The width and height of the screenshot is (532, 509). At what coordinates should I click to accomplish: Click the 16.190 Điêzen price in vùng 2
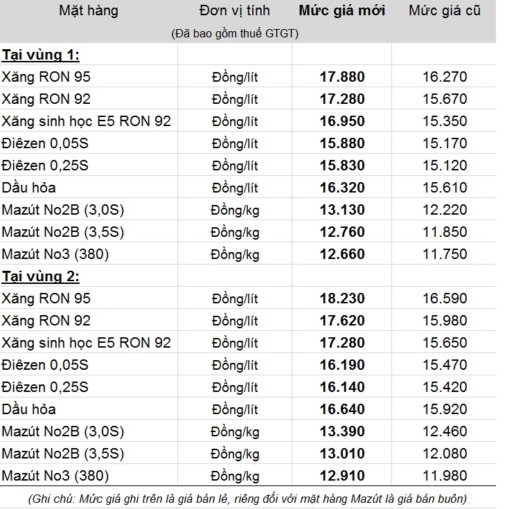coord(342,365)
